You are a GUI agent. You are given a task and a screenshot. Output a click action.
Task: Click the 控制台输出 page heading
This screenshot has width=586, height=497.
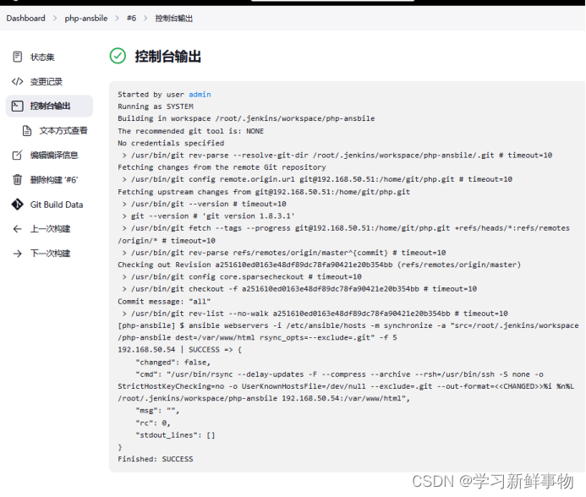pyautogui.click(x=167, y=57)
